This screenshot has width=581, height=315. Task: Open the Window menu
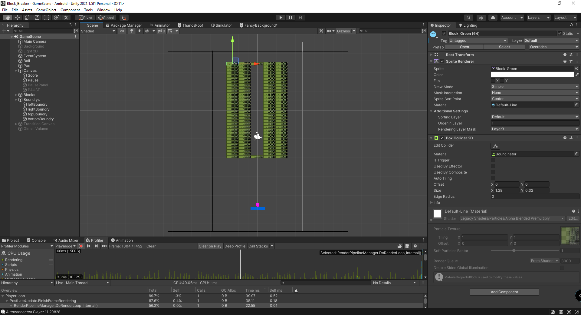[x=103, y=10]
